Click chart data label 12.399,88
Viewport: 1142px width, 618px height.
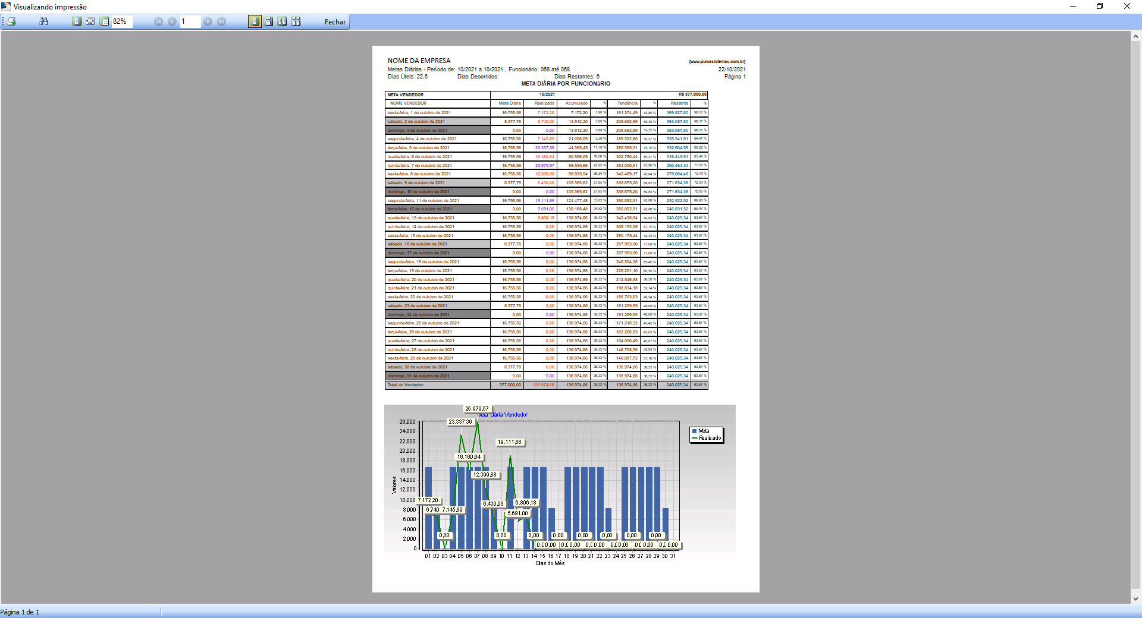click(x=485, y=475)
